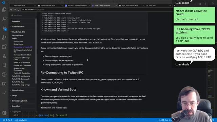Open the VS Code Explorer view

4,10
